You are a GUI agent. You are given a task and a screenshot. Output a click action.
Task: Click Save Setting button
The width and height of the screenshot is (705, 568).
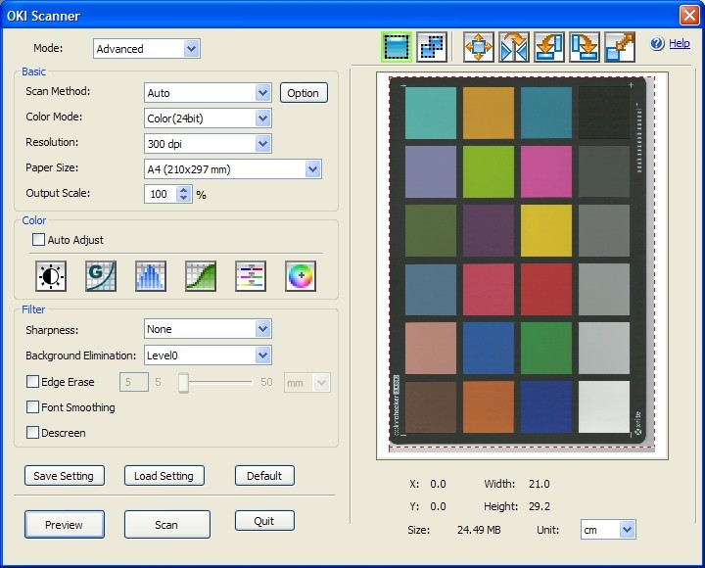pyautogui.click(x=65, y=476)
